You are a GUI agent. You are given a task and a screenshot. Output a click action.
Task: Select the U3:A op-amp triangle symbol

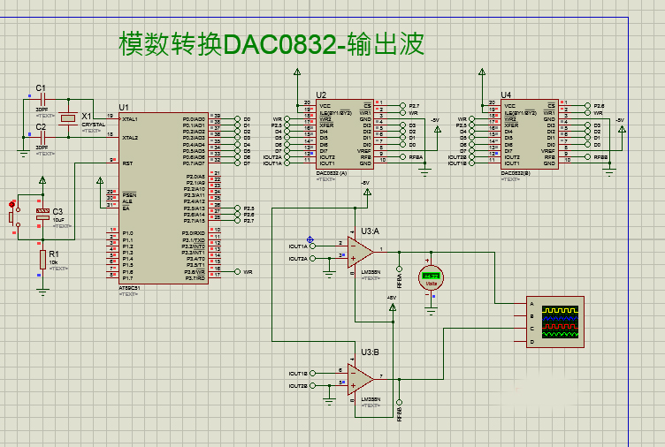pos(360,252)
